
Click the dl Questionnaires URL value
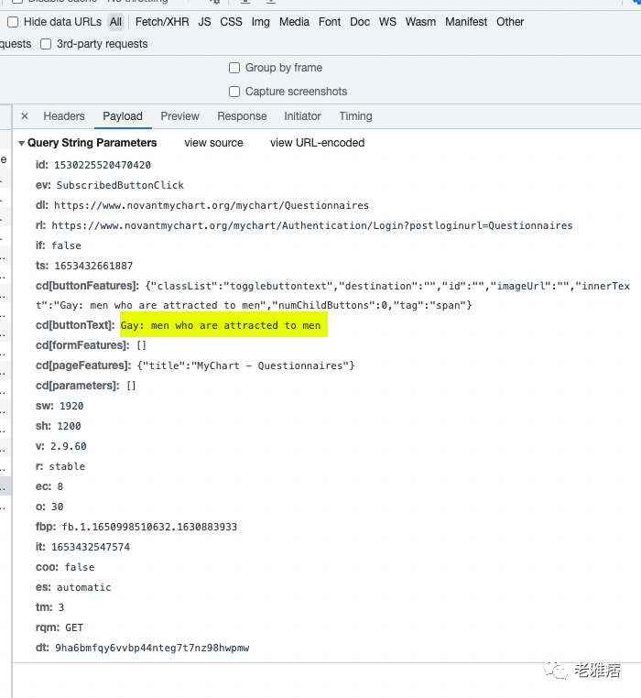(x=212, y=205)
